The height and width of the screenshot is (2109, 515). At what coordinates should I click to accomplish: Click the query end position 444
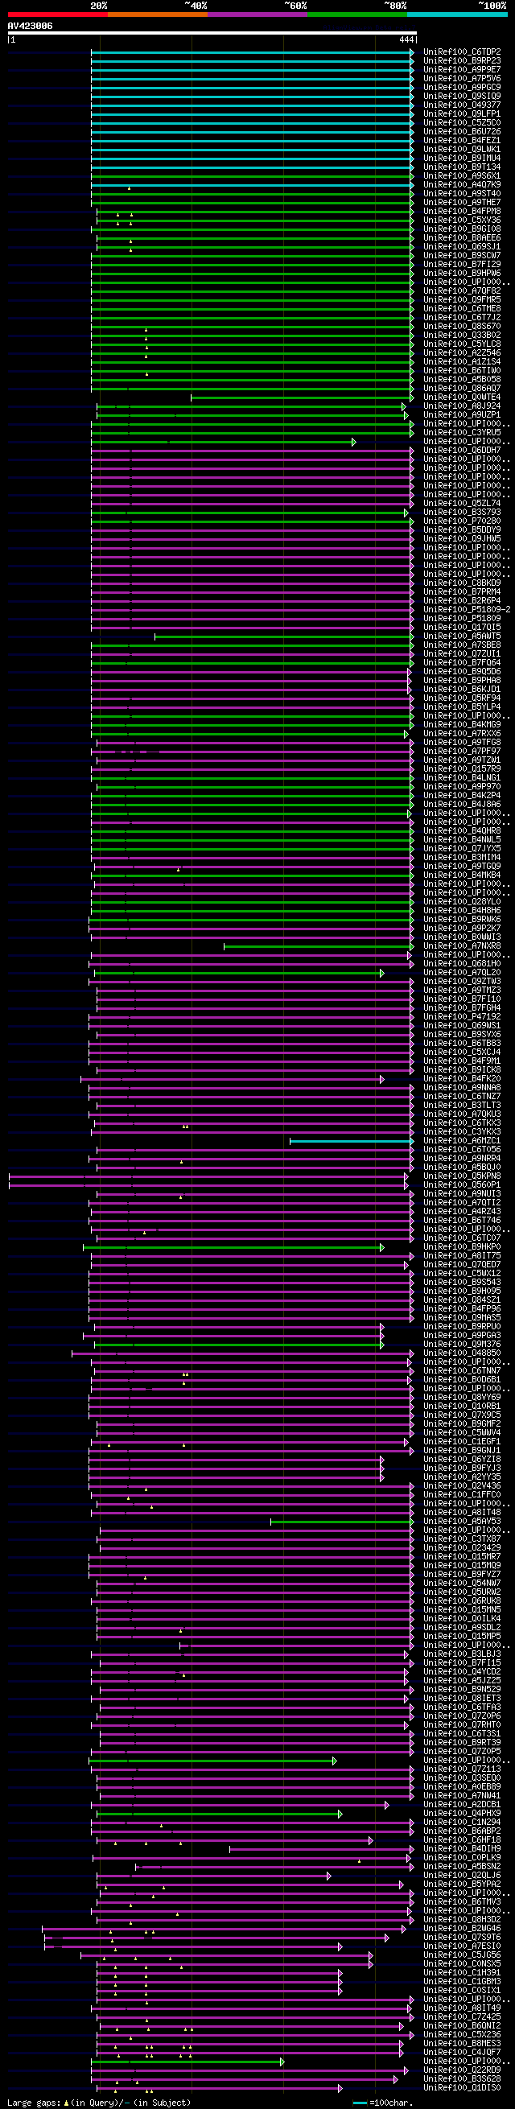pyautogui.click(x=406, y=40)
